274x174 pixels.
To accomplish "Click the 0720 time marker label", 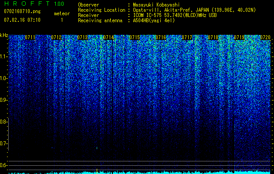I will point(265,37).
